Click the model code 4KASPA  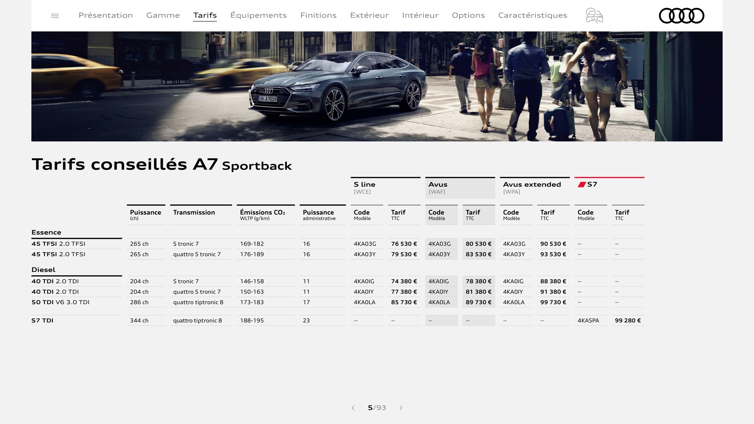(588, 320)
